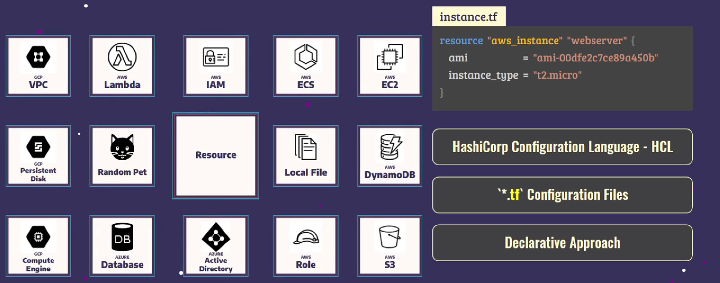Select the GCP Compute Engine icon
720x283 pixels.
38,237
